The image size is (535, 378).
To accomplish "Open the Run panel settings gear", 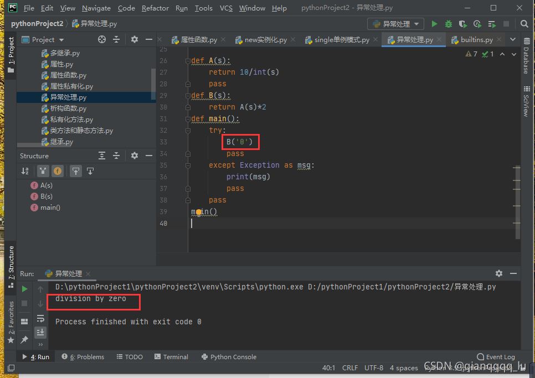I will pos(498,273).
